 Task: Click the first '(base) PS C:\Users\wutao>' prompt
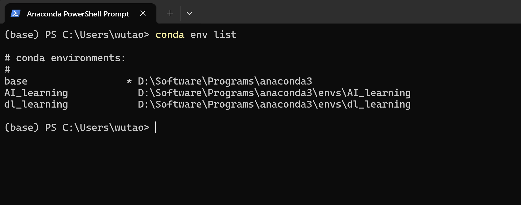(x=77, y=35)
